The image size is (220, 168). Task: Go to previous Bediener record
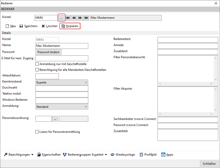(74, 18)
